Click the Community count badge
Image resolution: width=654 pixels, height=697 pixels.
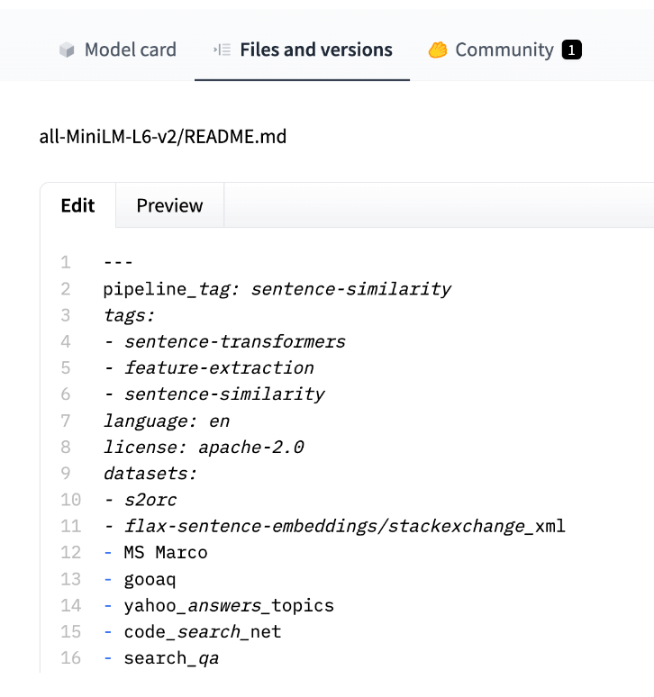(571, 50)
